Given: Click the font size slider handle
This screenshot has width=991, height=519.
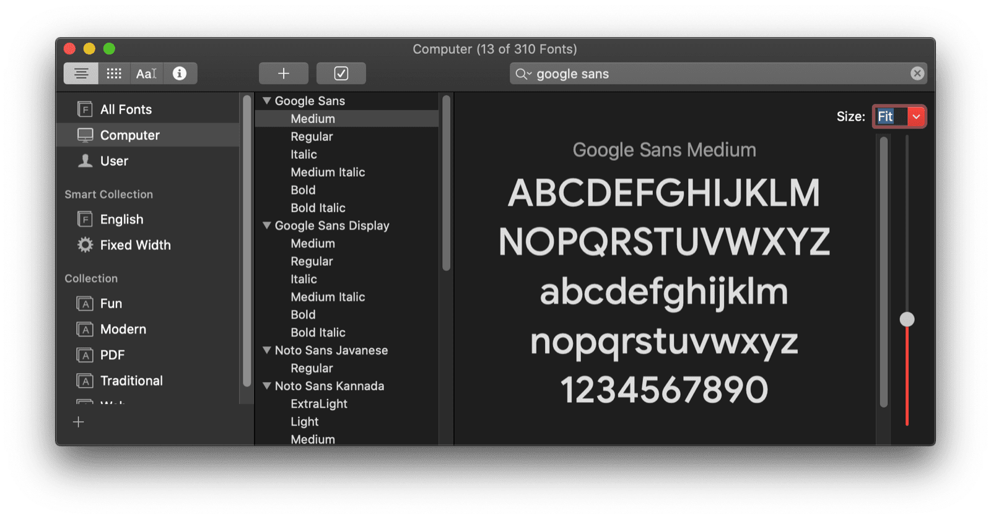Looking at the screenshot, I should click(907, 319).
